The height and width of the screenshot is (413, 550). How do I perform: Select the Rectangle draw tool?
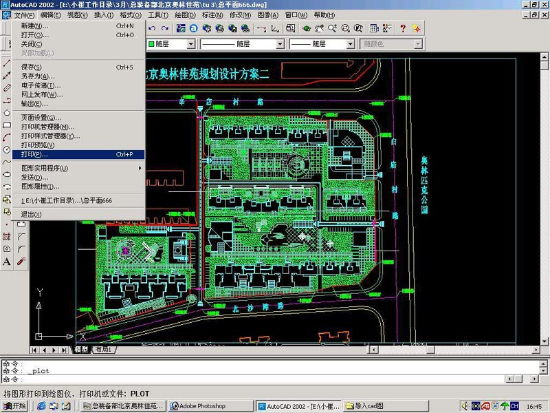pos(6,125)
